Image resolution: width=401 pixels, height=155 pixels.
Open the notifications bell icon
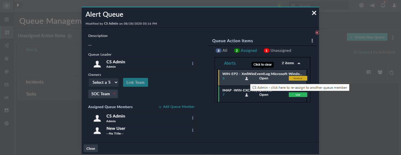pos(383,5)
